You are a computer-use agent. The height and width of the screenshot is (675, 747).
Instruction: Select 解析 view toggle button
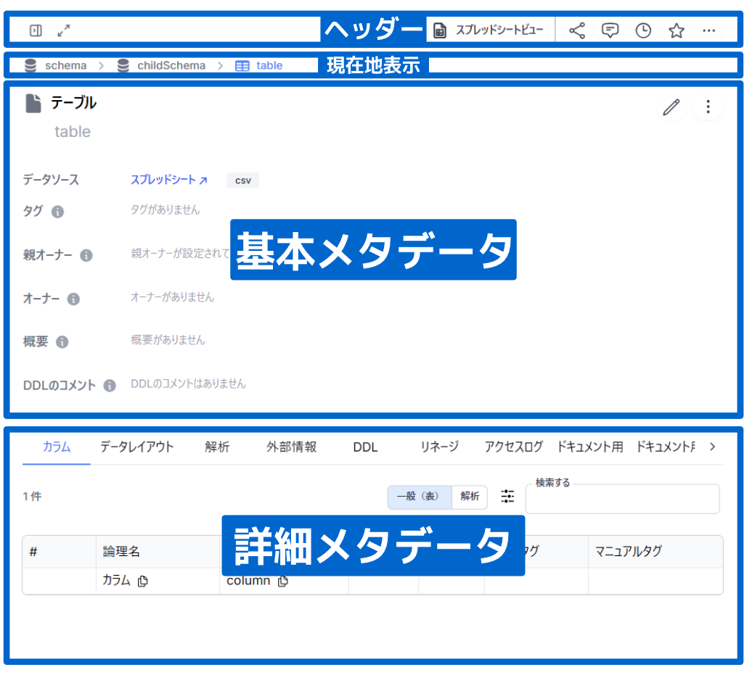point(470,497)
